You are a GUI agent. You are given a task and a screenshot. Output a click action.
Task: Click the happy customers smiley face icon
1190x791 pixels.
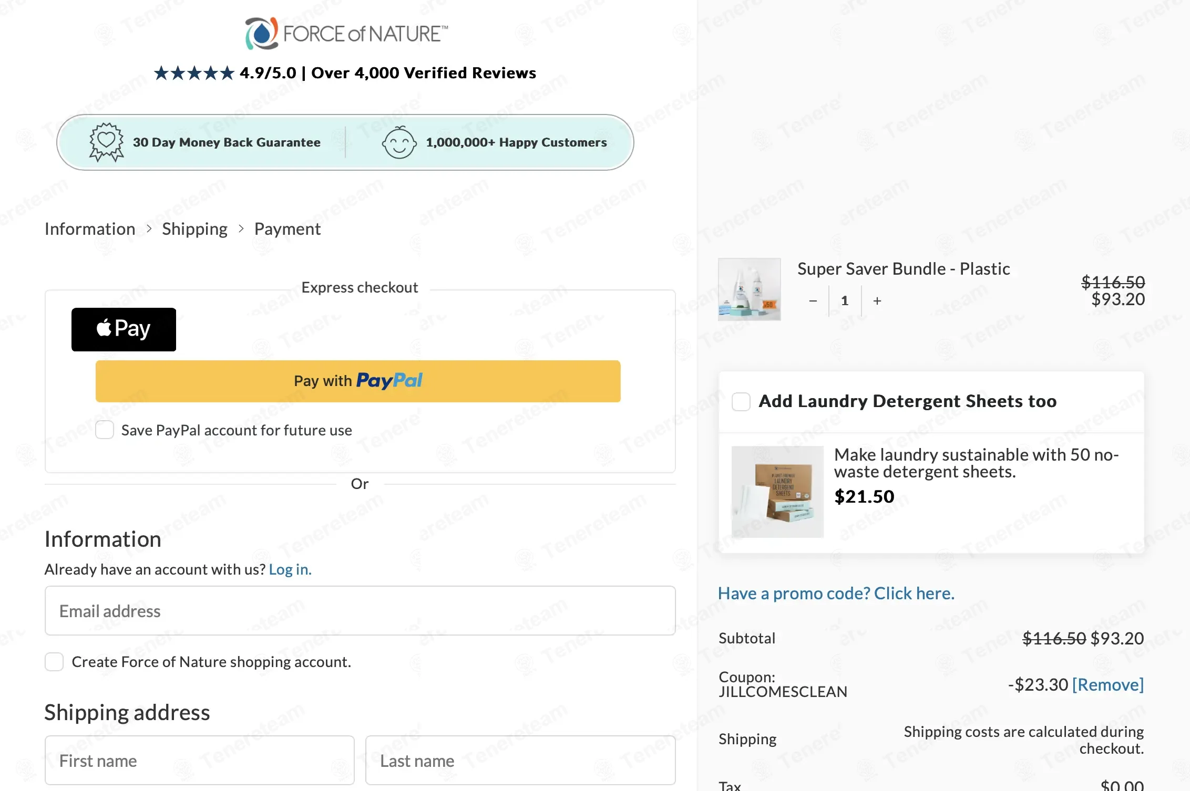[x=399, y=142]
